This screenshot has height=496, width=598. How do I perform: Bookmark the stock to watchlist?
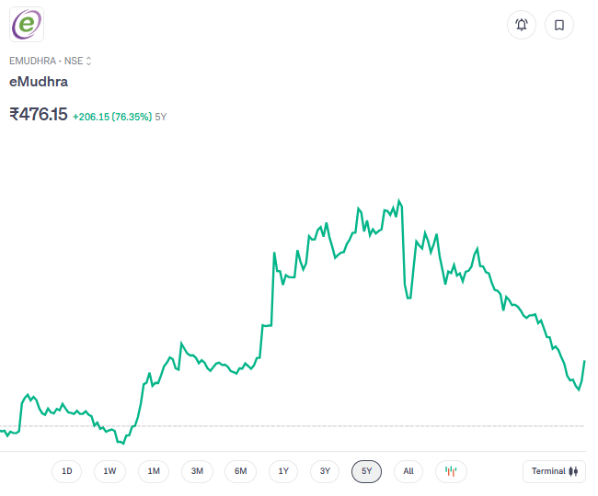[558, 25]
